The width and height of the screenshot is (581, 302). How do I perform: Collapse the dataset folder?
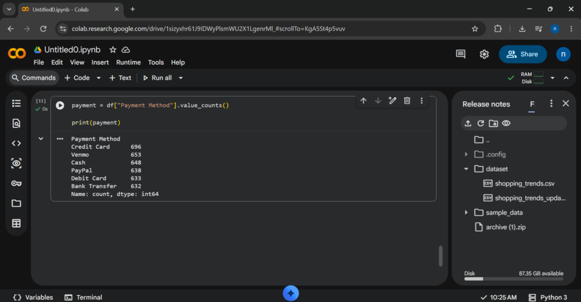coord(466,169)
